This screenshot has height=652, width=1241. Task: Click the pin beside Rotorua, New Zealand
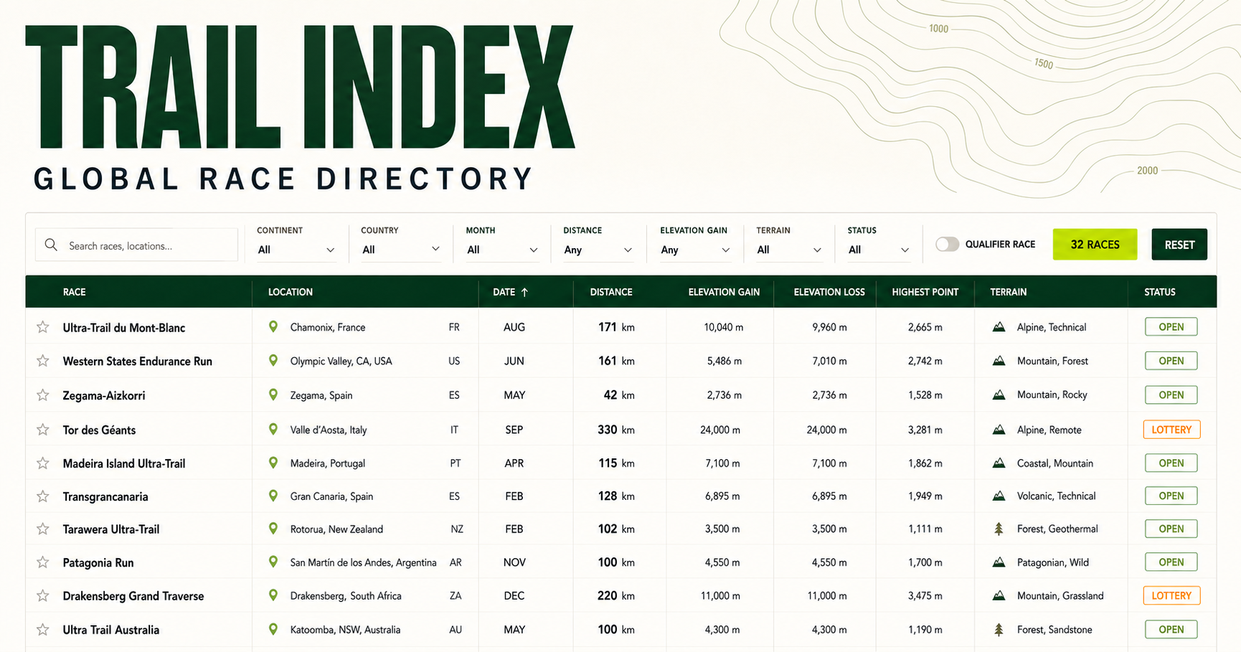click(273, 529)
